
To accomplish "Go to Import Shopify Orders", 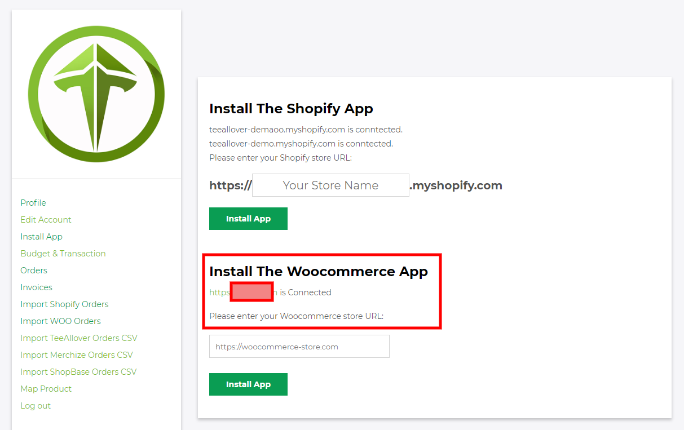I will click(64, 304).
